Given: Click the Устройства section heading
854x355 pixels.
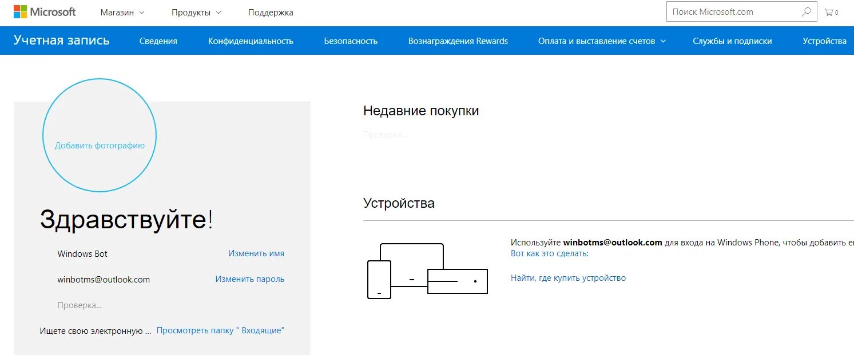Looking at the screenshot, I should (399, 203).
